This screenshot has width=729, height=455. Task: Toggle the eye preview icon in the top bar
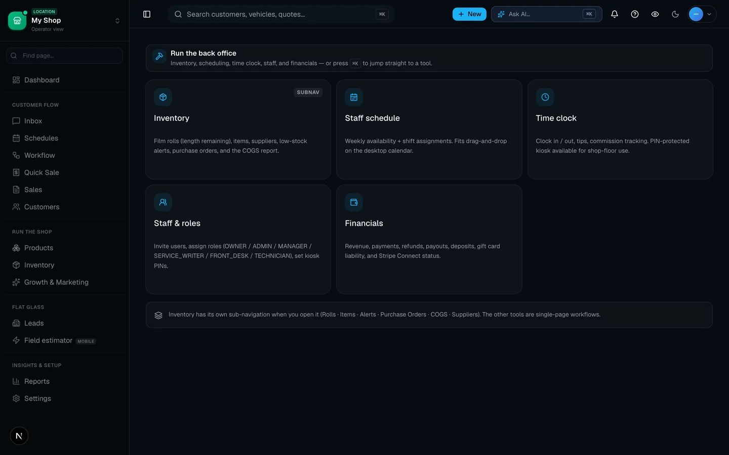point(655,14)
